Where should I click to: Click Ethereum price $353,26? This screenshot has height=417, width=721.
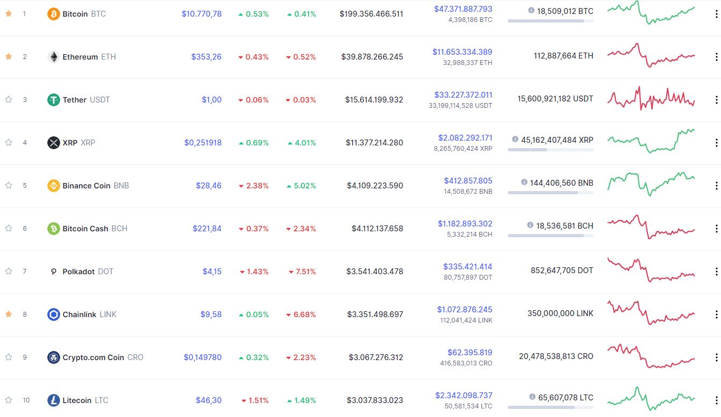click(x=206, y=57)
